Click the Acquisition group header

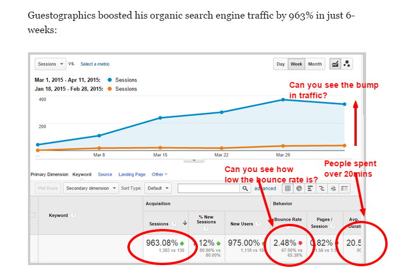click(158, 203)
